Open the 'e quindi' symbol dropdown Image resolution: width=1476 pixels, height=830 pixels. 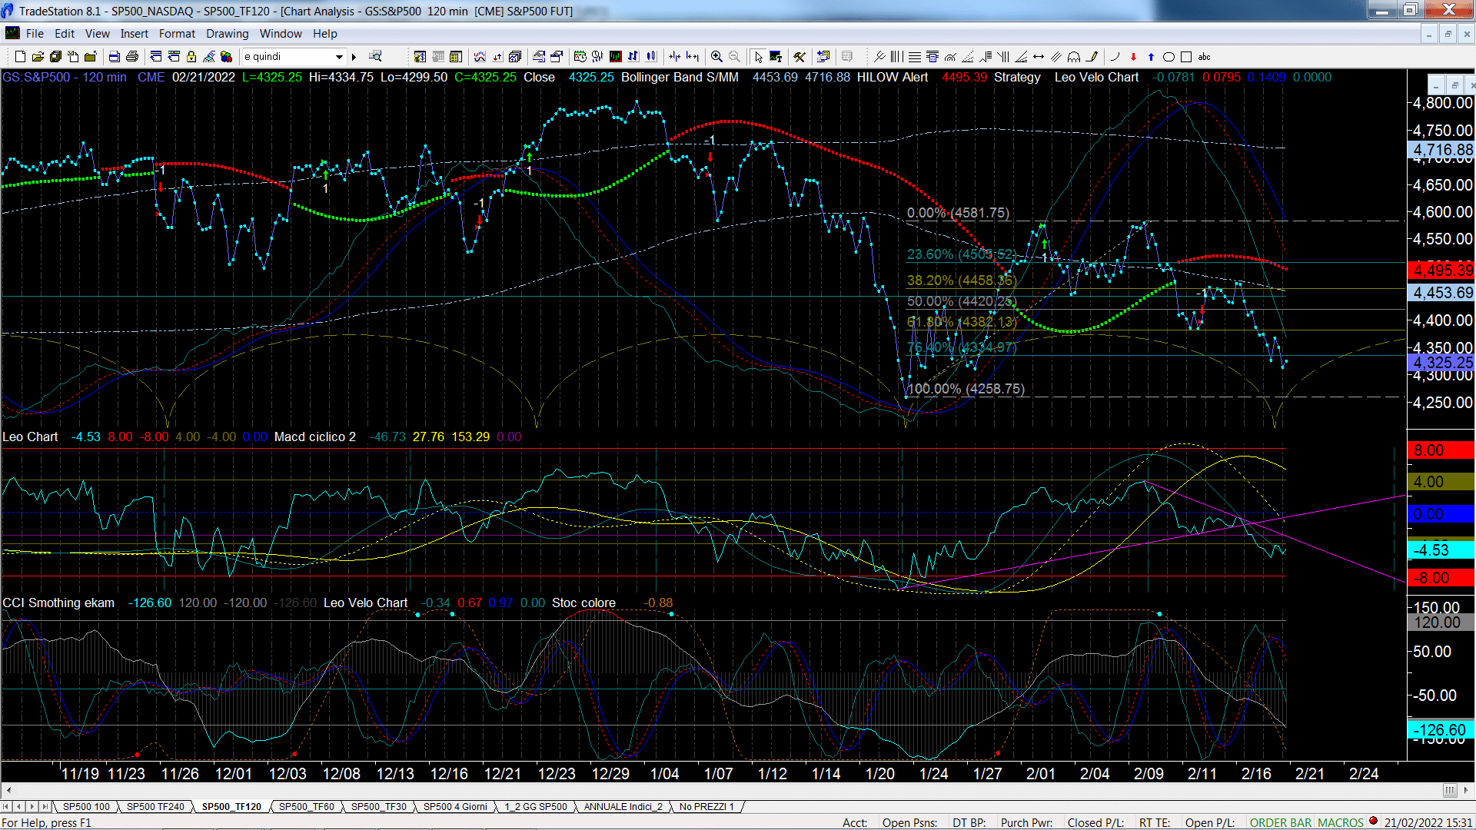(339, 57)
